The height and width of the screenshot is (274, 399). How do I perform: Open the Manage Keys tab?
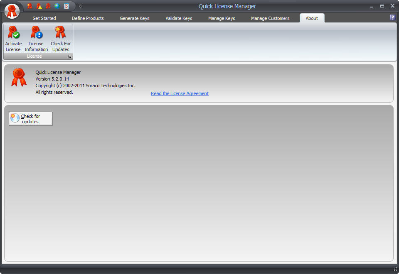click(222, 18)
